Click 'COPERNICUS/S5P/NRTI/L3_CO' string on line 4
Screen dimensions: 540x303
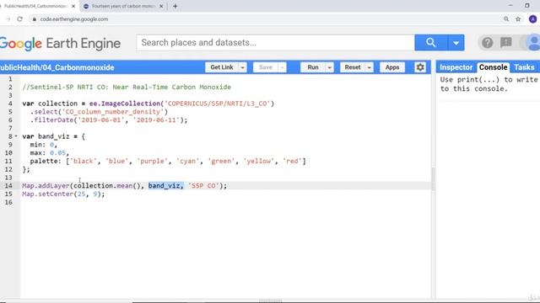[218, 104]
